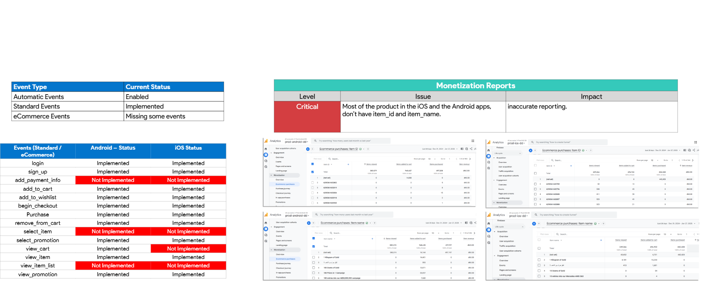Toggle Total row checkbox in Android Item ID table
Viewport: 705px width, 304px height.
point(312,172)
